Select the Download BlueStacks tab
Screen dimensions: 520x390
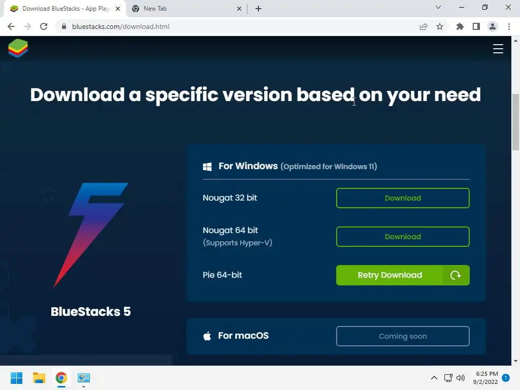point(65,9)
